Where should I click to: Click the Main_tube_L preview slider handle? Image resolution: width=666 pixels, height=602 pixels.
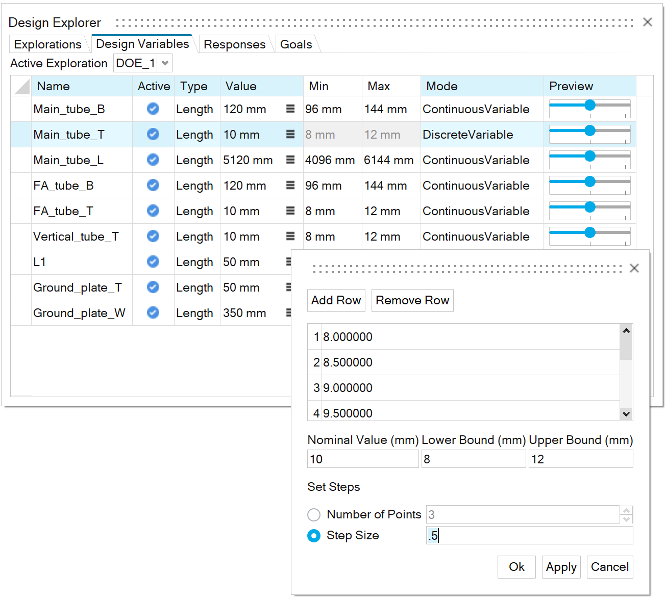click(x=590, y=156)
